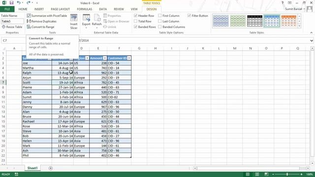The width and height of the screenshot is (315, 177).
Task: Open the Amount column filter dropdown
Action: pyautogui.click(x=105, y=58)
